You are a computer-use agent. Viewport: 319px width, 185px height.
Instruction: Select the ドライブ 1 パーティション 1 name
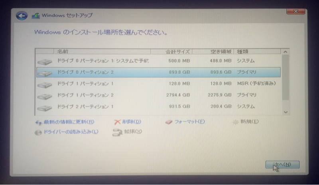85,84
